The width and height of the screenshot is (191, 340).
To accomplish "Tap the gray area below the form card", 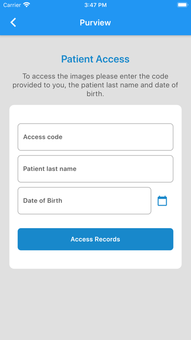I will click(95, 303).
